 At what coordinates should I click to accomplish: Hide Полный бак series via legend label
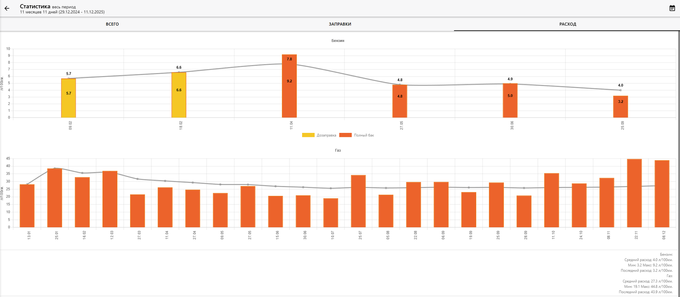(364, 135)
